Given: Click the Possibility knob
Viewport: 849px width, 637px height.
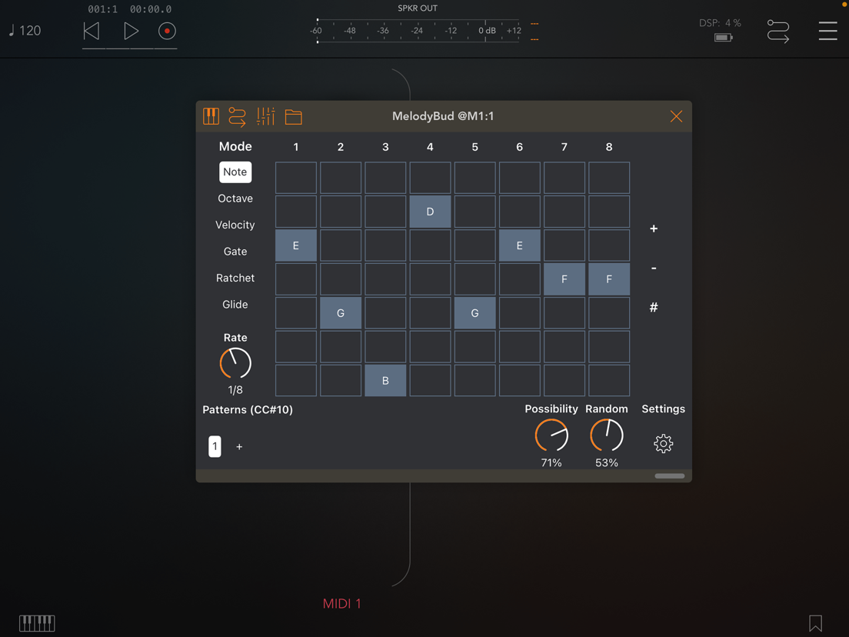Looking at the screenshot, I should tap(551, 435).
